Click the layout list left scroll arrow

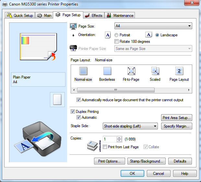click(74, 90)
